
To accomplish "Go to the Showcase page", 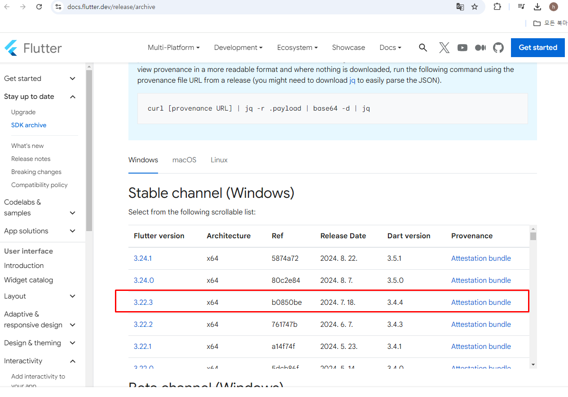I will 348,48.
